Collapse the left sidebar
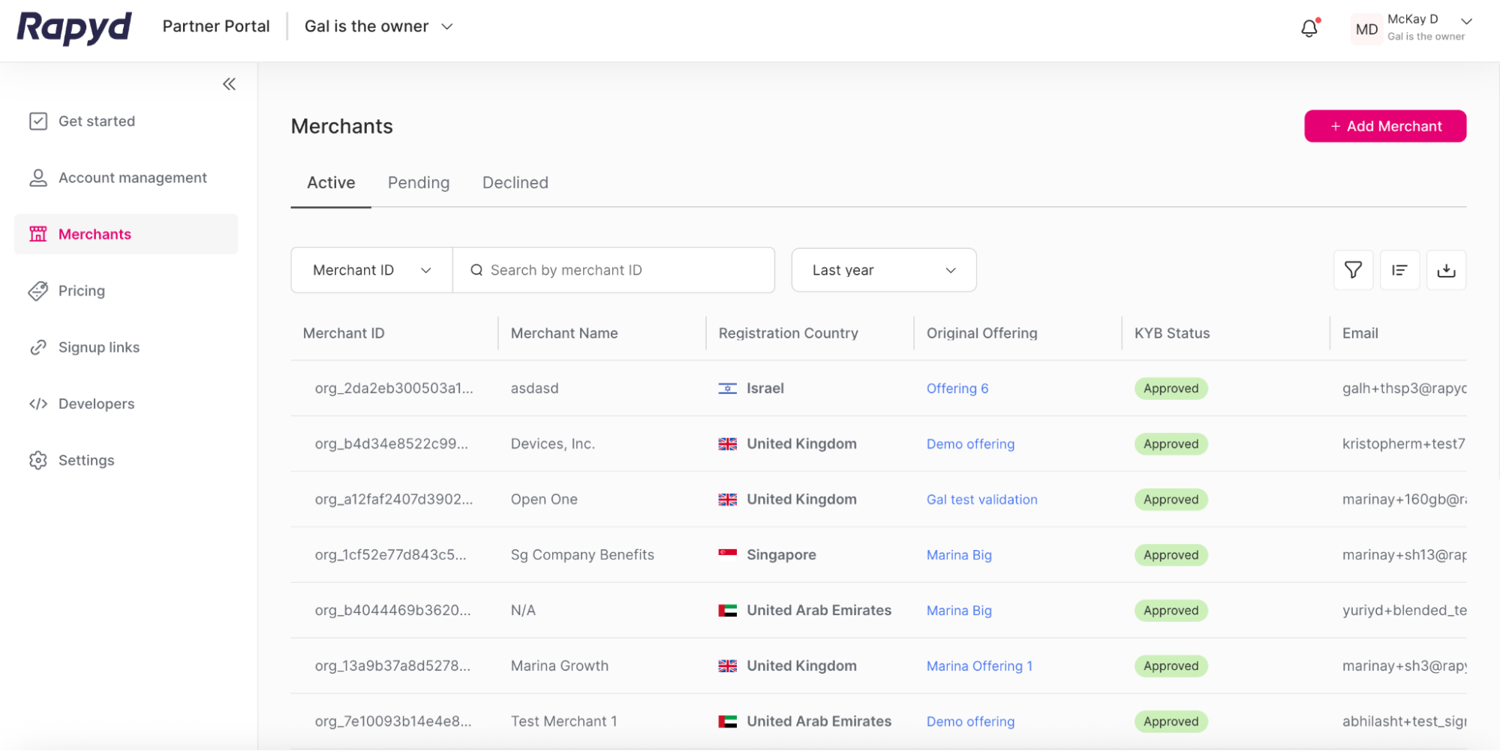 tap(229, 83)
